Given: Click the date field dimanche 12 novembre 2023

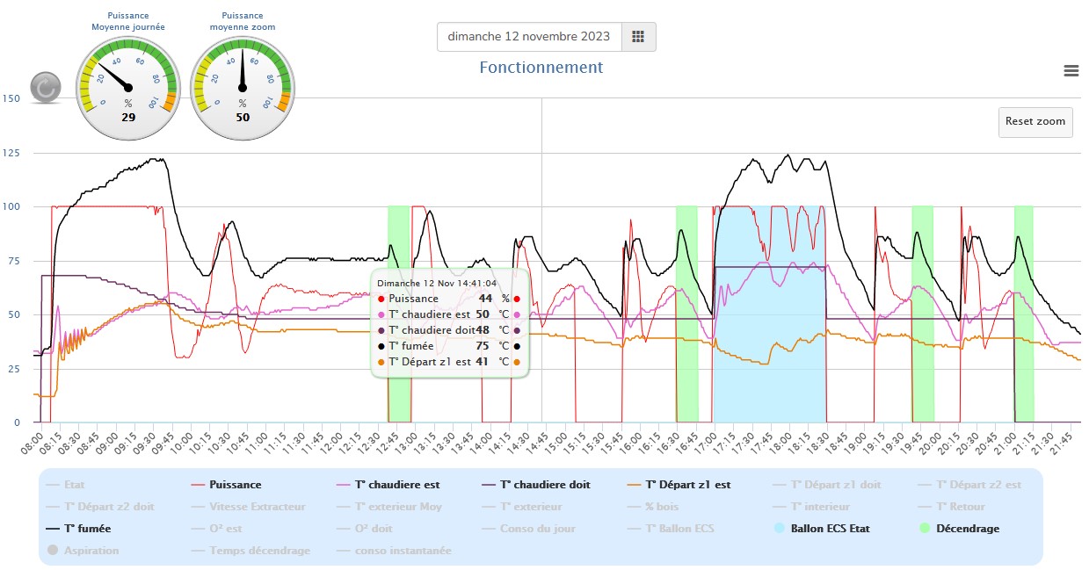Looking at the screenshot, I should click(529, 37).
